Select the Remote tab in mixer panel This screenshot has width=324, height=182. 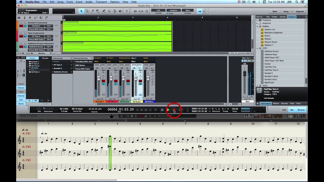pos(45,58)
